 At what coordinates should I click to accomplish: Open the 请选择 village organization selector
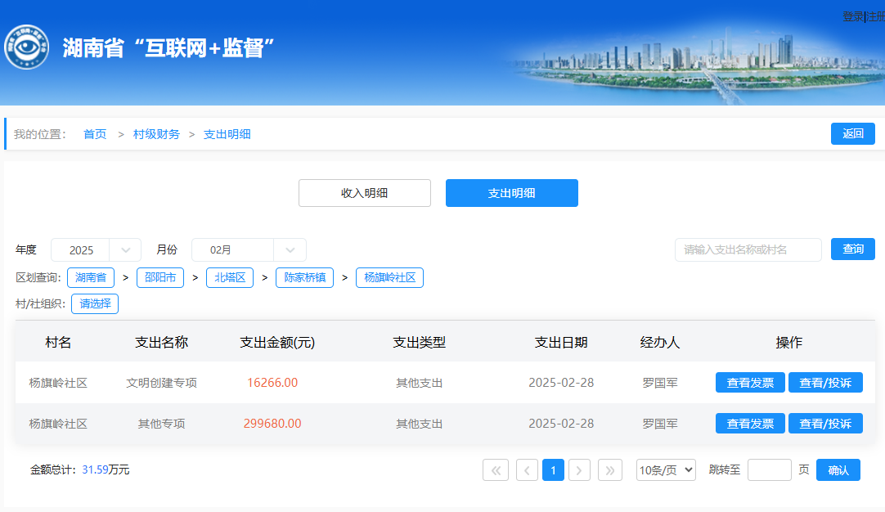point(95,303)
